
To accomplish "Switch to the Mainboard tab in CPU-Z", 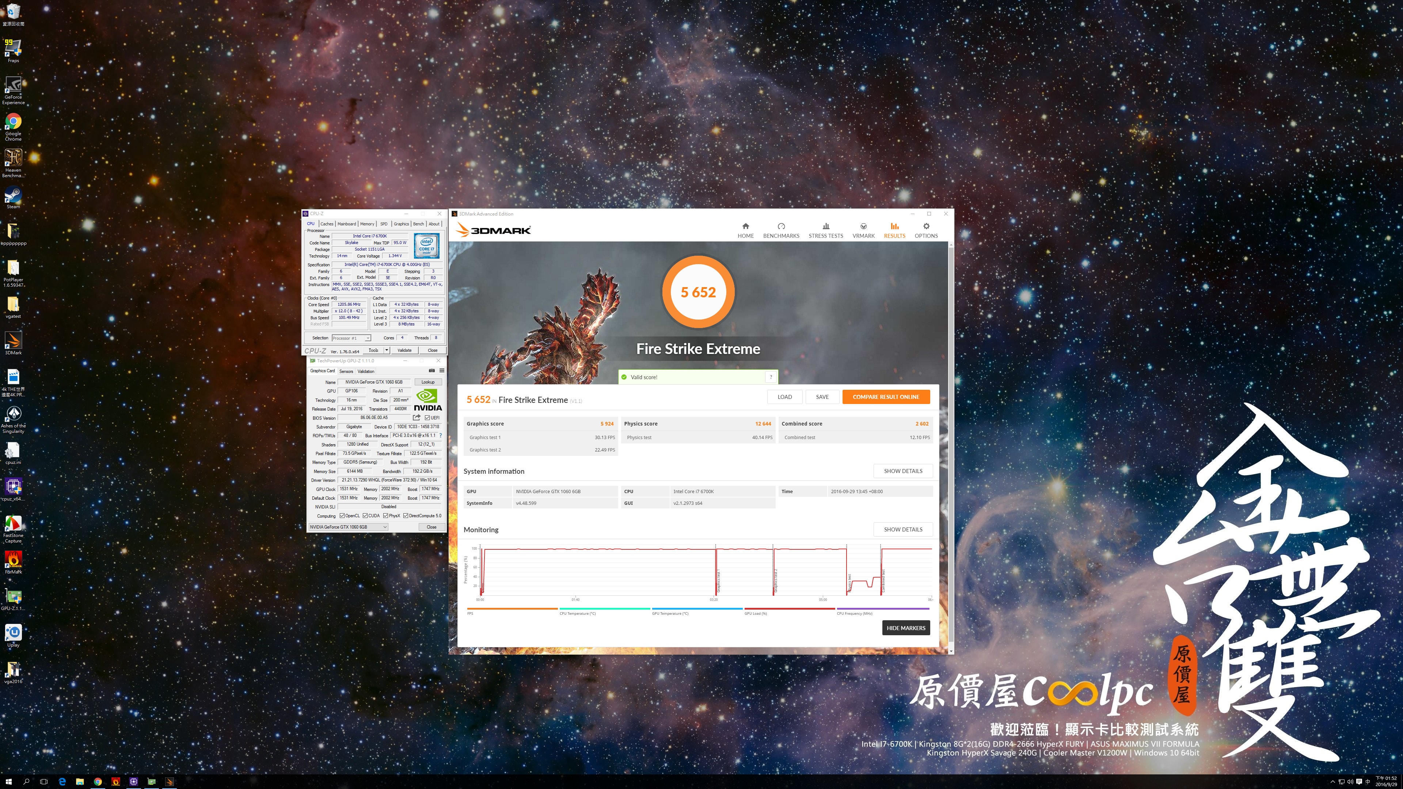I will (346, 224).
